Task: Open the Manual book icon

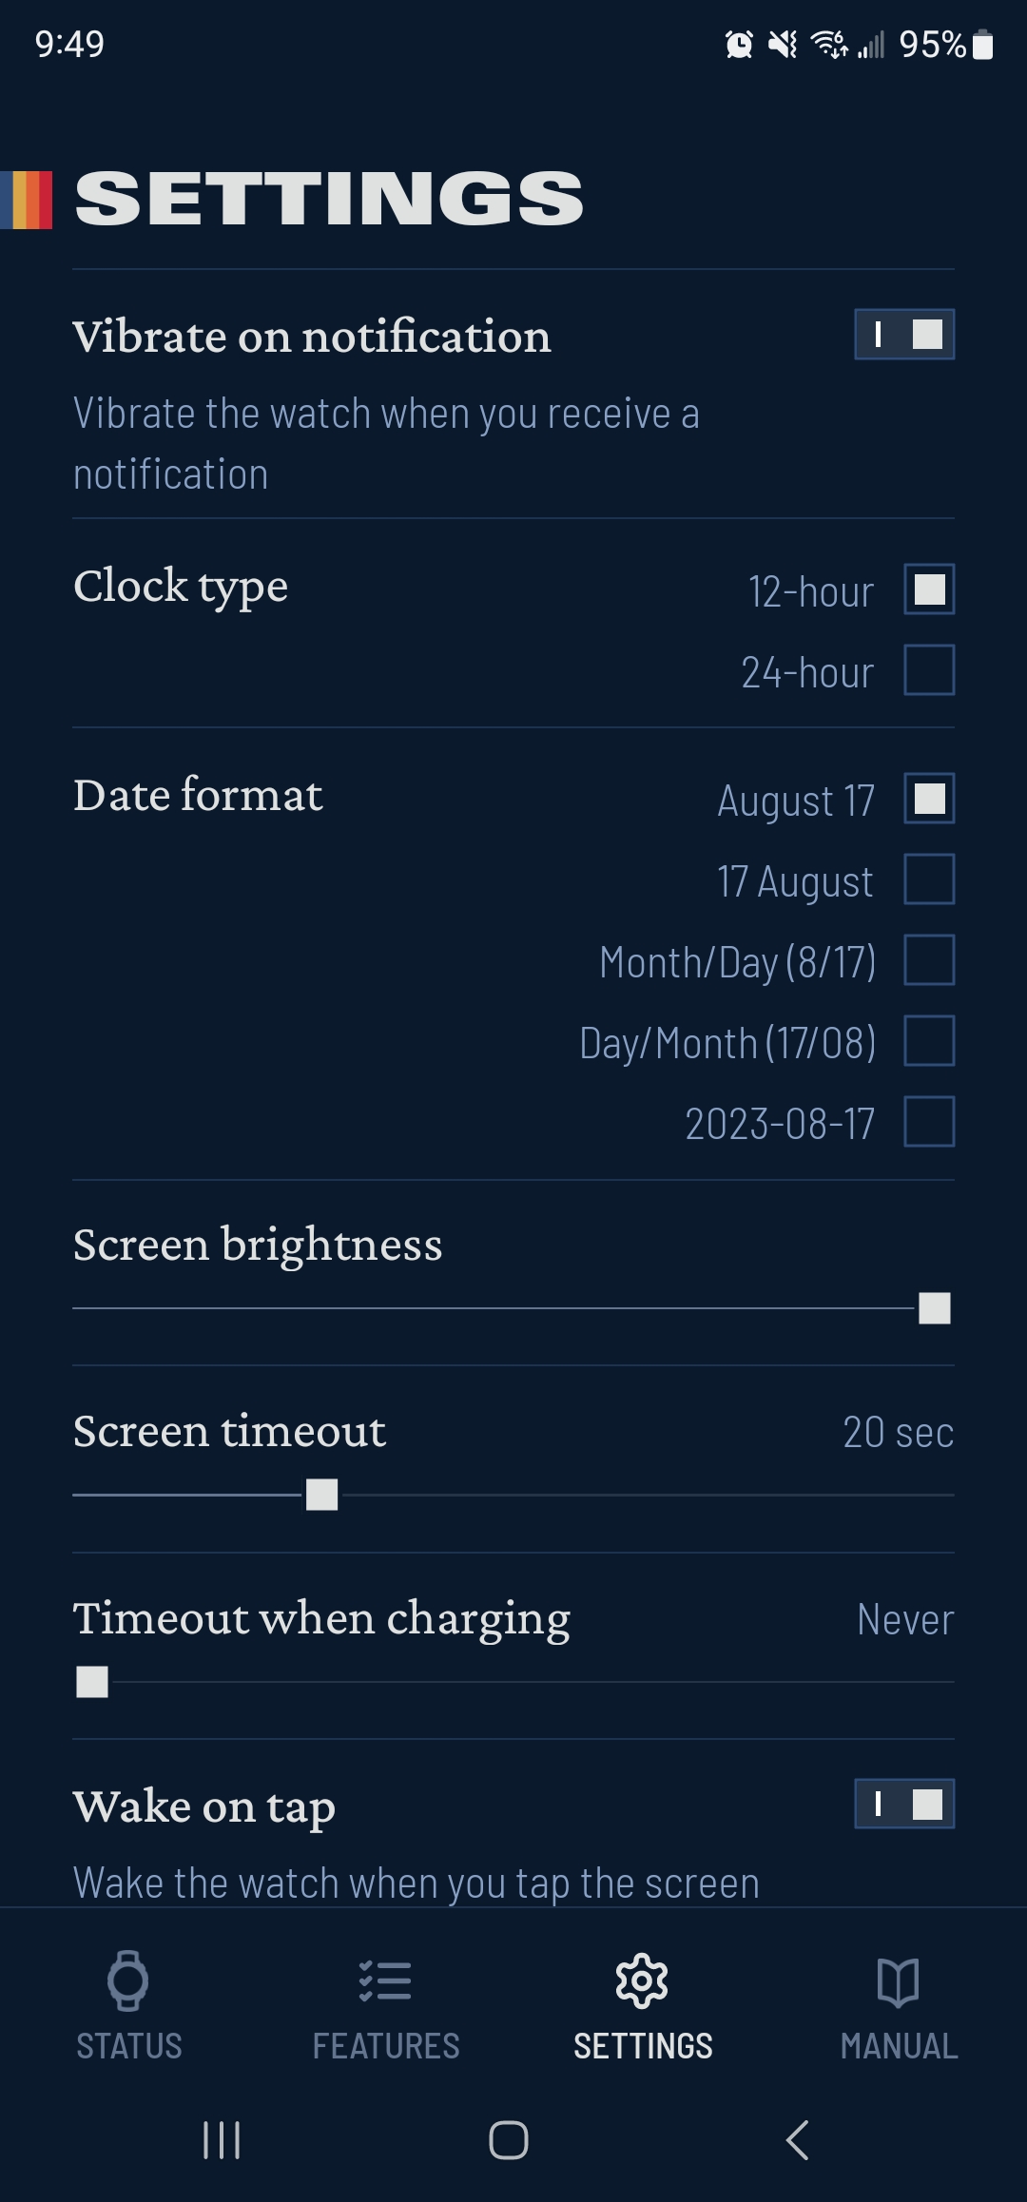Action: coord(899,1981)
